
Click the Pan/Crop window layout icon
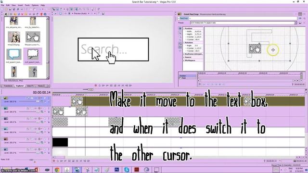(300, 14)
